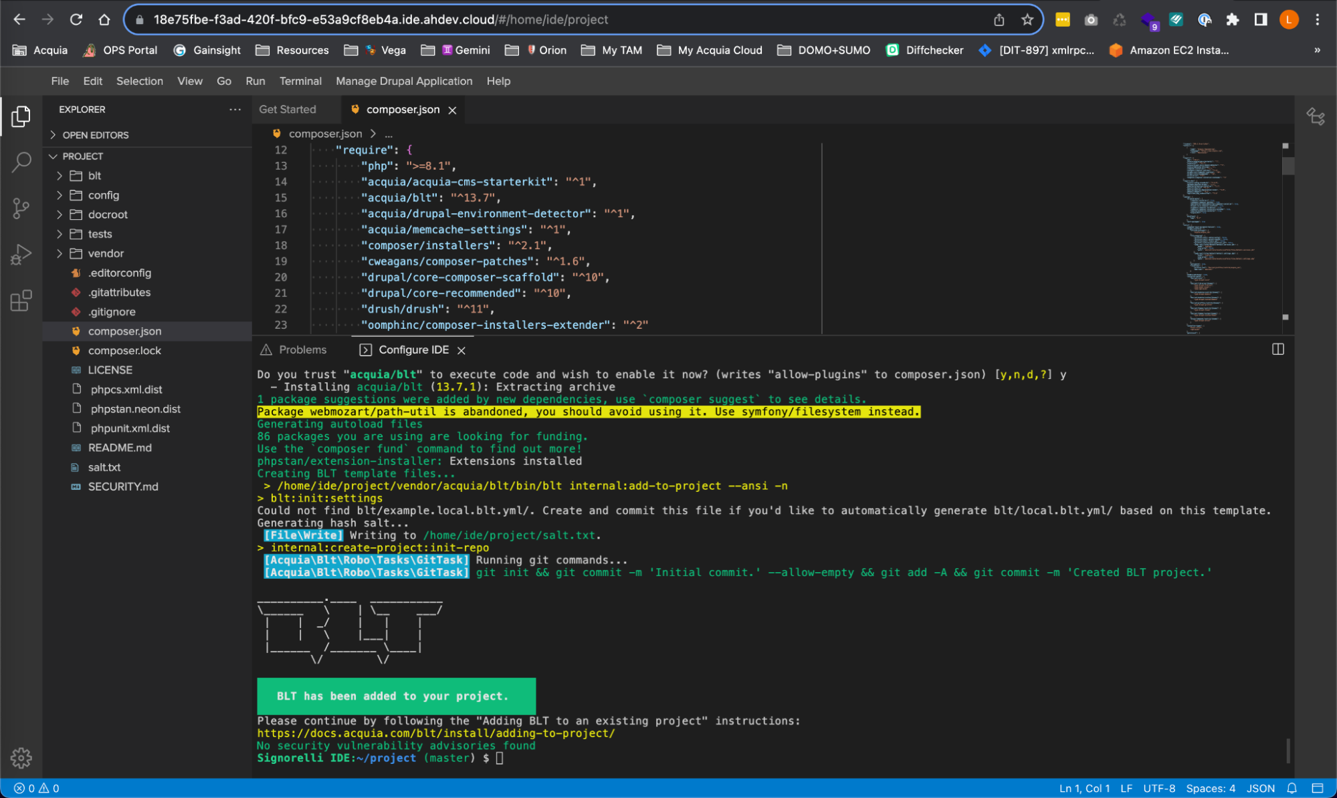
Task: Click the terminal prompt cursor
Action: pyautogui.click(x=500, y=758)
